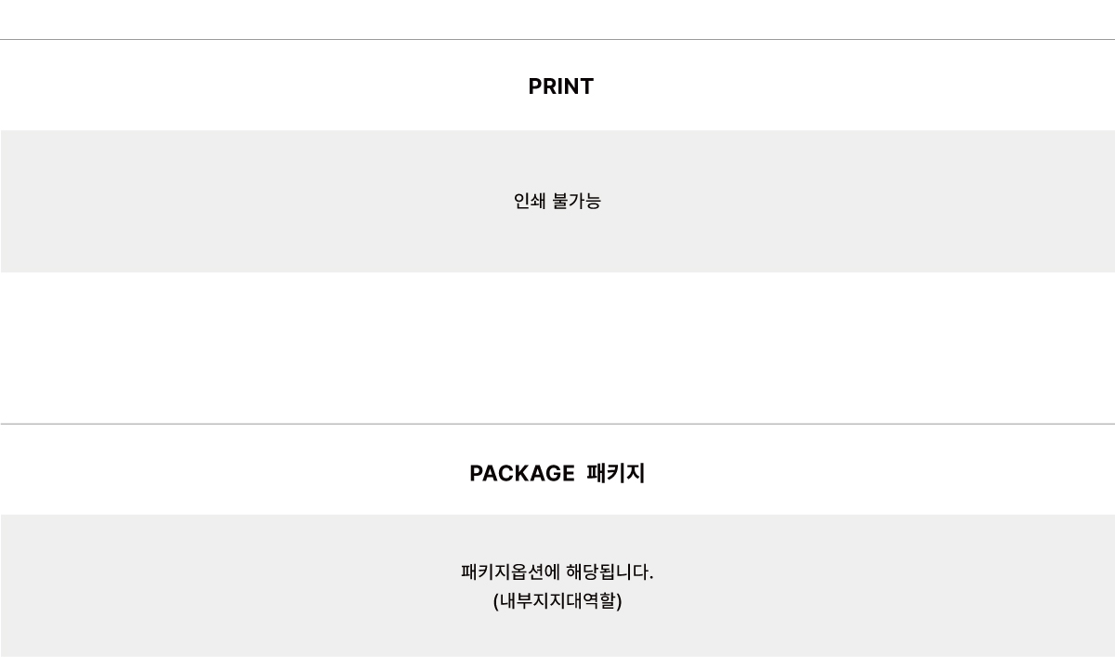
Task: Click the "인쇄 불가능" text
Action: tap(557, 201)
